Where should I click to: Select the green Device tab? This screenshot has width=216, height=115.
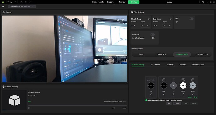(x=134, y=2)
